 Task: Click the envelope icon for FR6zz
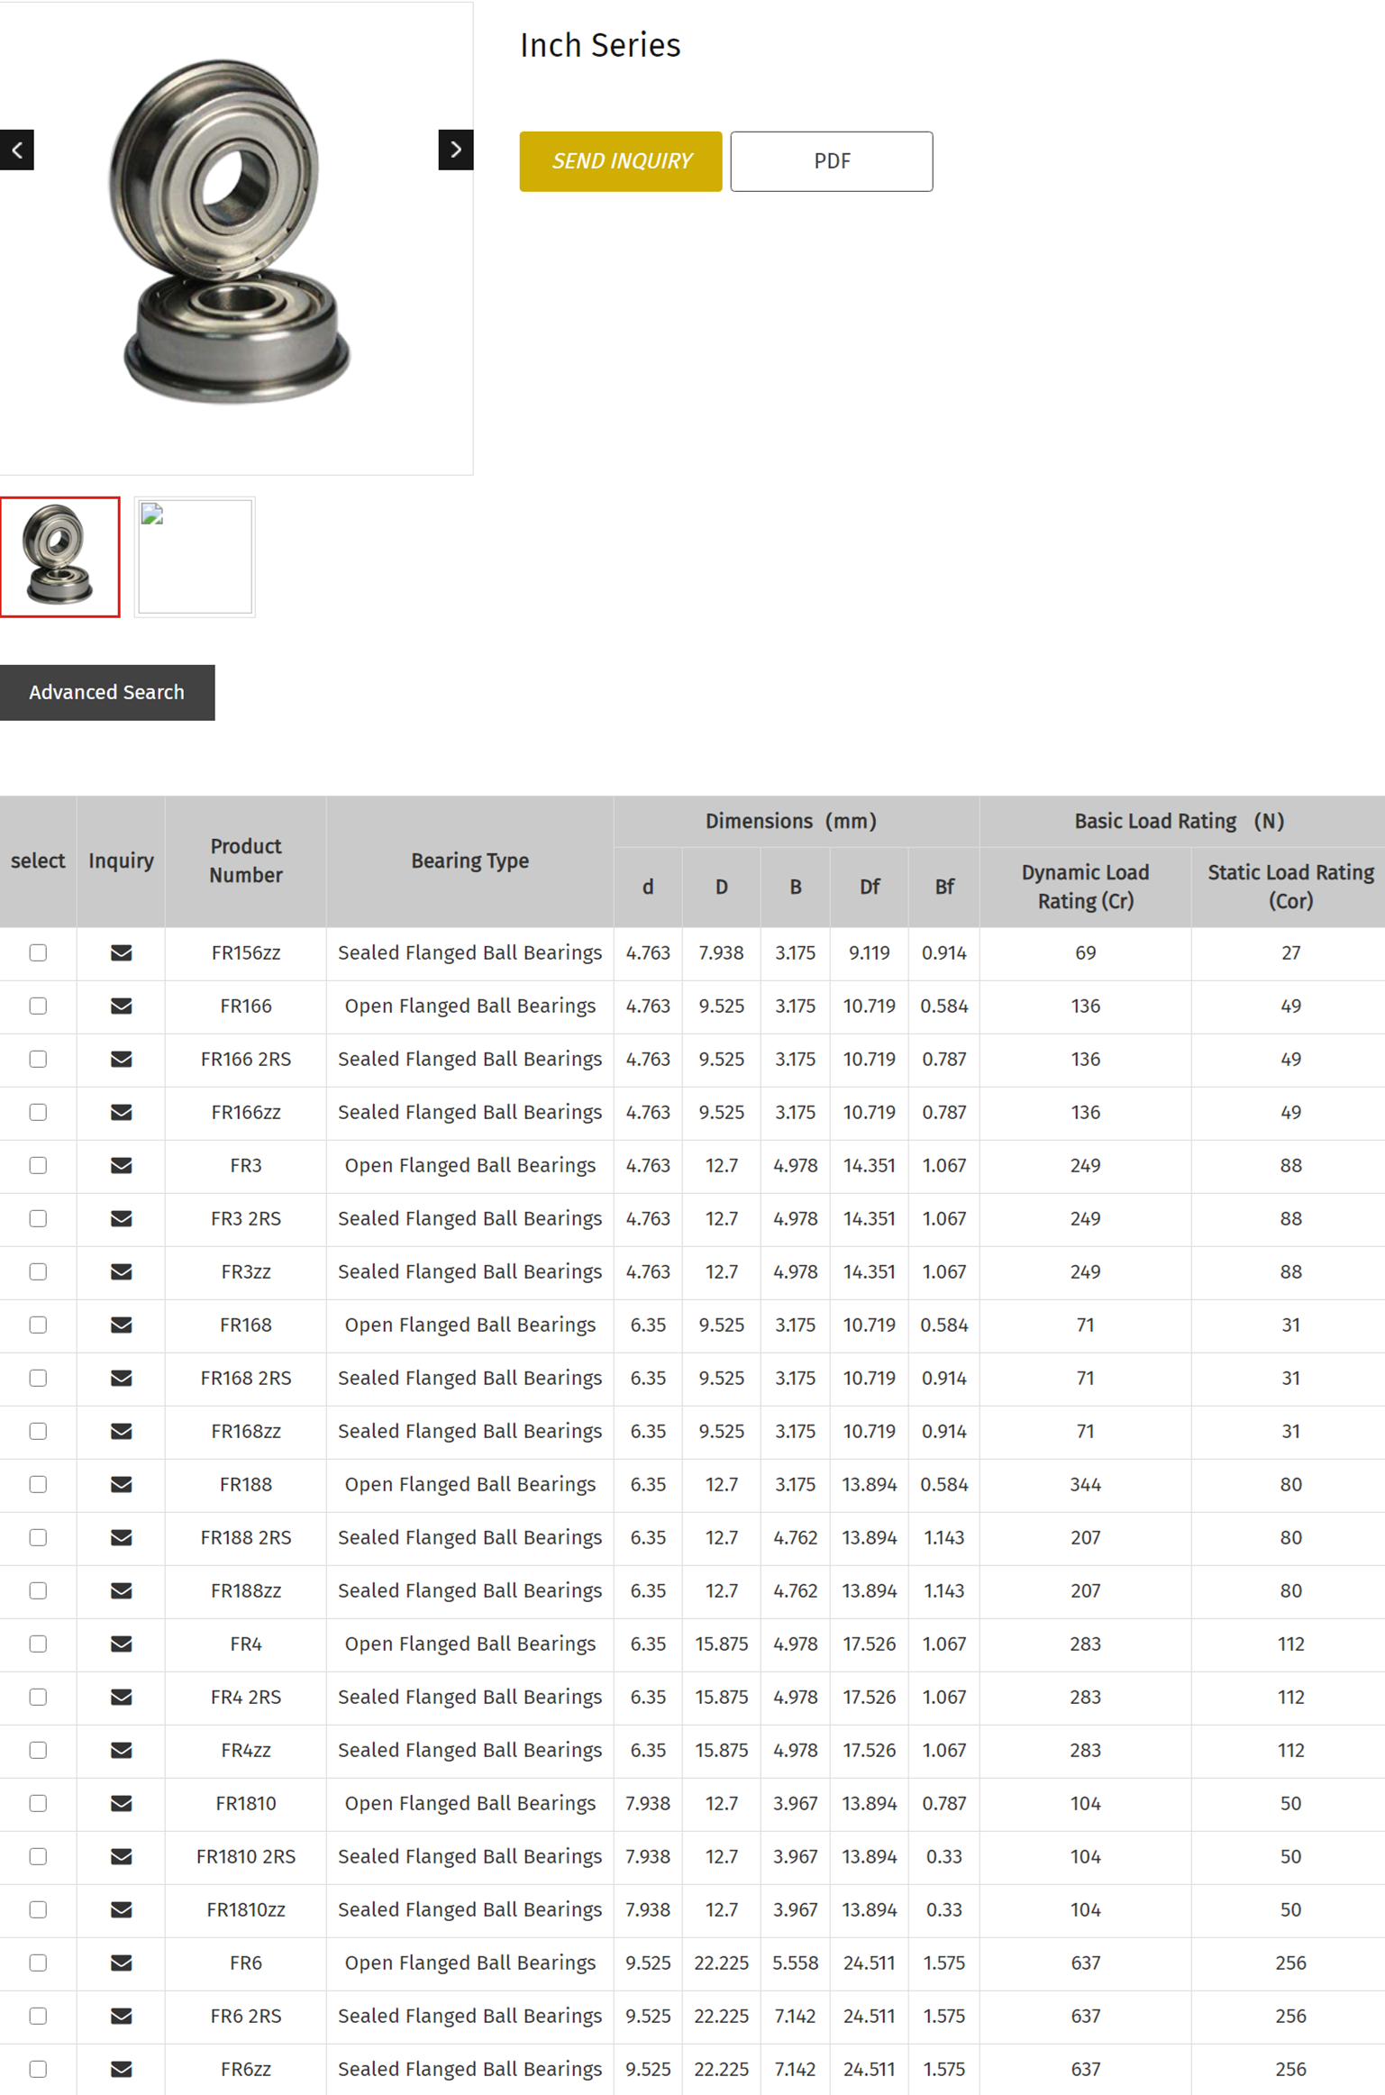(121, 2069)
